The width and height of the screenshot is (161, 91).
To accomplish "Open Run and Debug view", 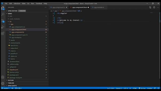I will click(3, 27).
